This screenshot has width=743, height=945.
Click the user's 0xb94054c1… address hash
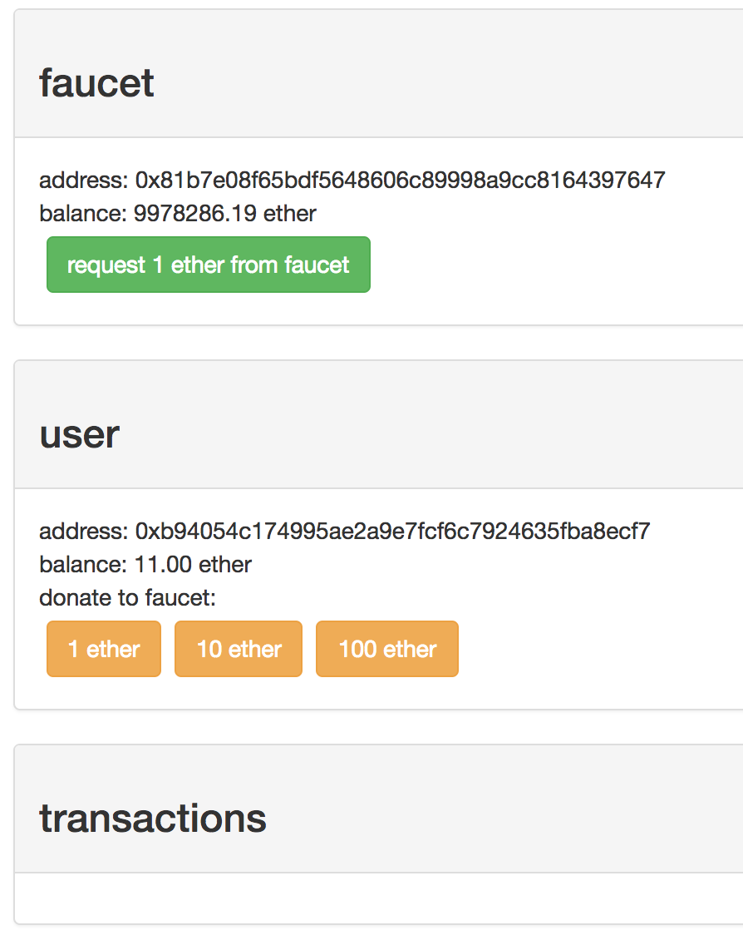point(392,531)
